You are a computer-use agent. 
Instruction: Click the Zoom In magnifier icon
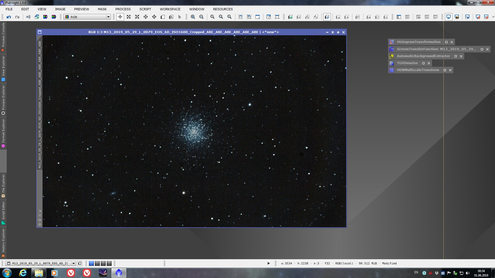coord(193,17)
